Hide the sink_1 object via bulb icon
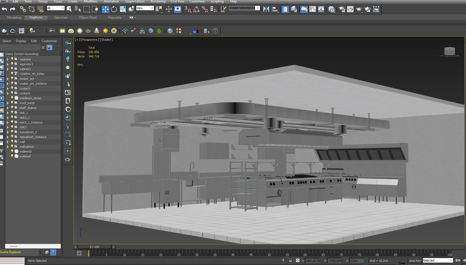466x265 pixels. tap(12, 113)
